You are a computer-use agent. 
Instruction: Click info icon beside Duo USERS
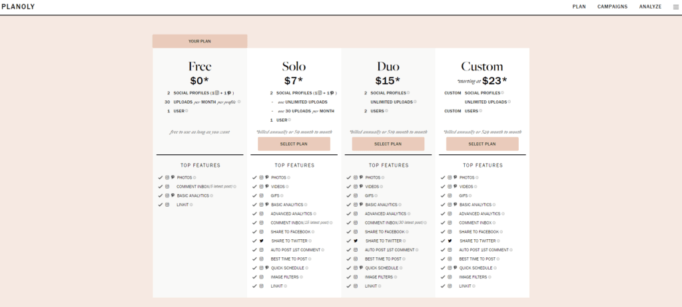click(x=386, y=111)
